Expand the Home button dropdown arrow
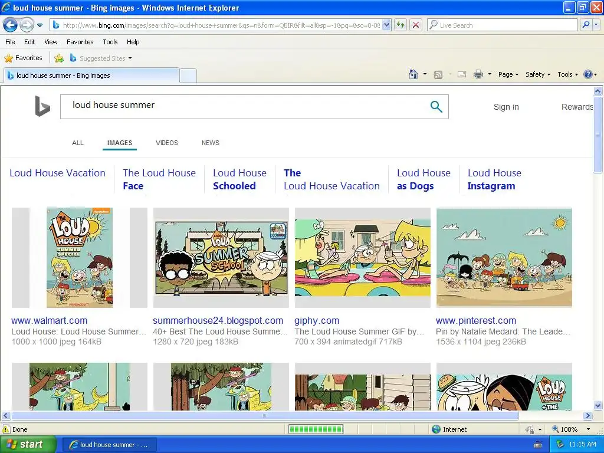Image resolution: width=604 pixels, height=453 pixels. [425, 74]
